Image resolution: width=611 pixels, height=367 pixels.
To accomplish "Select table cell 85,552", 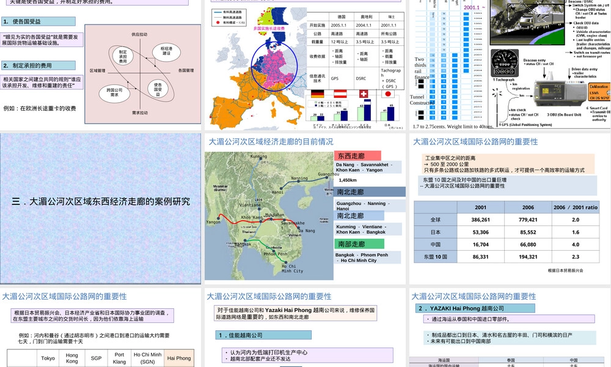I will (x=528, y=232).
